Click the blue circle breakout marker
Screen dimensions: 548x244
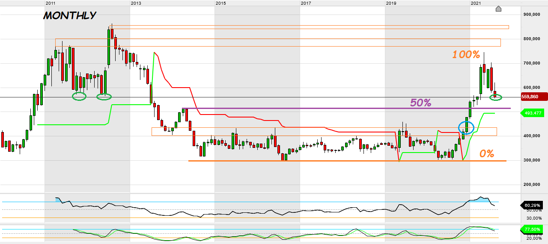click(x=466, y=127)
